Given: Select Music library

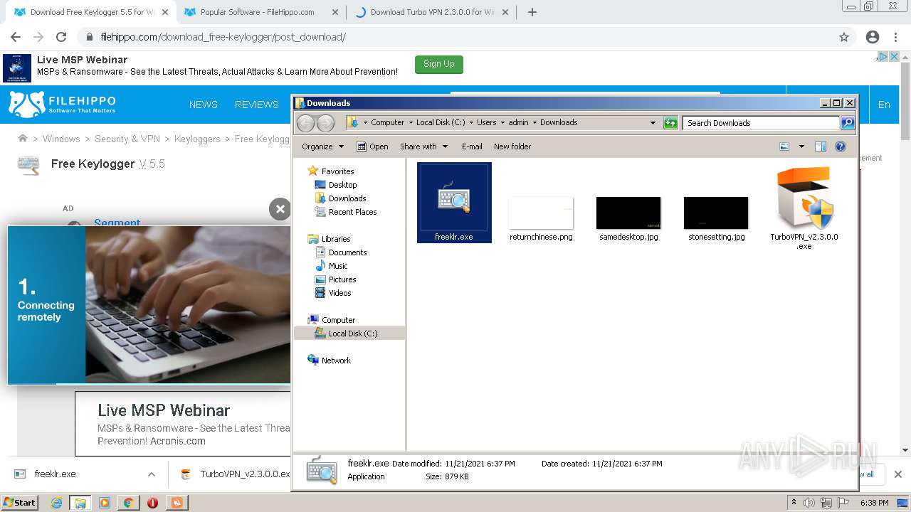Looking at the screenshot, I should (338, 266).
